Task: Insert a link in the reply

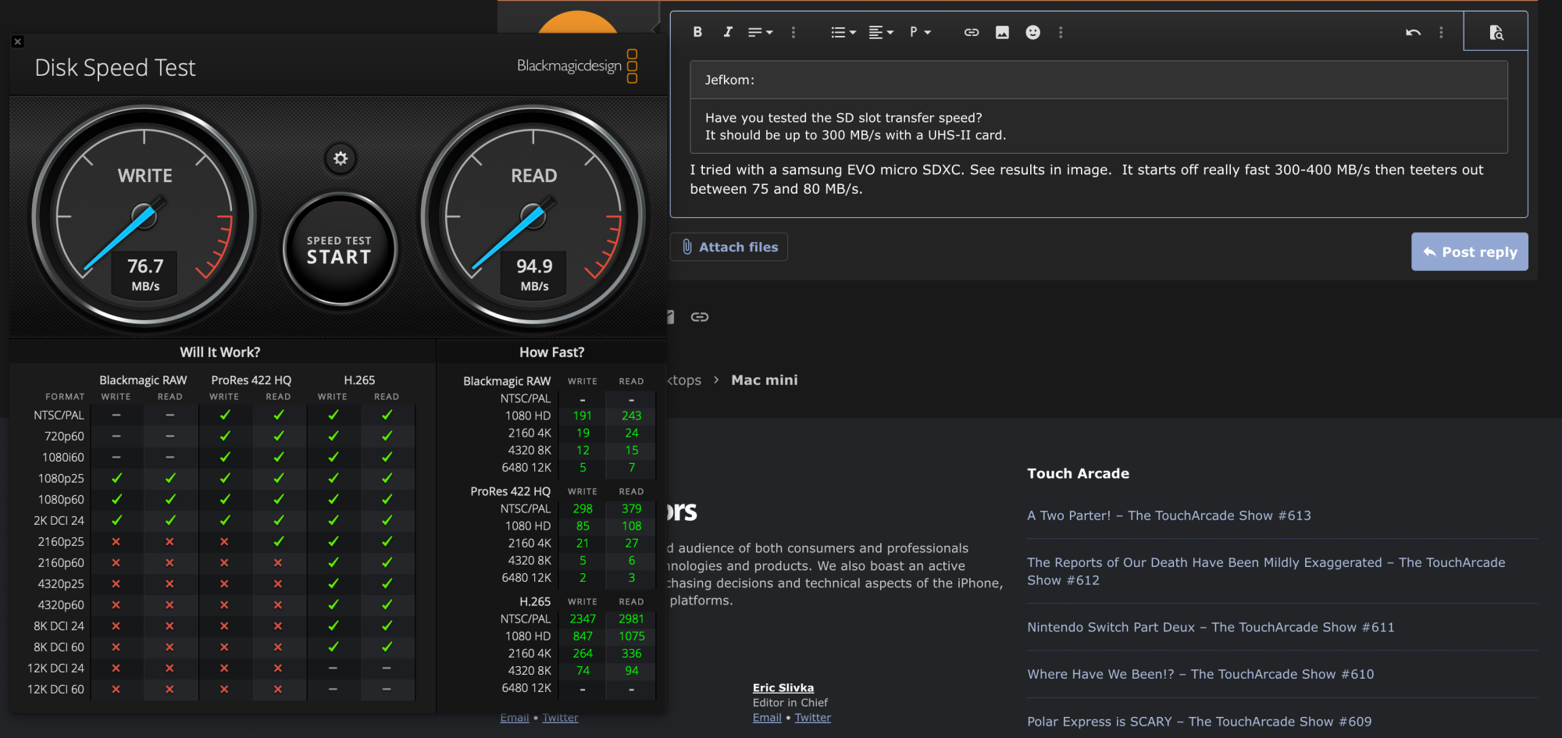Action: [972, 32]
